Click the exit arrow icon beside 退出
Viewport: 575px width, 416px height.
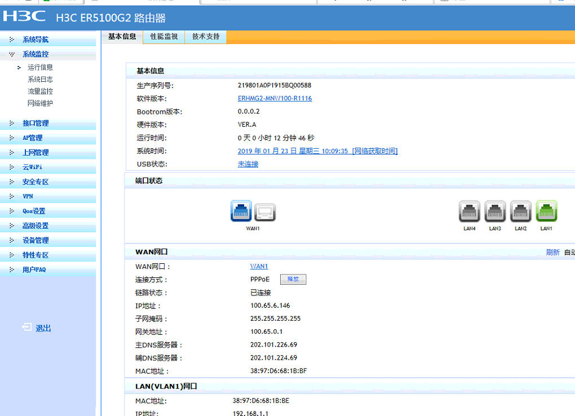pyautogui.click(x=26, y=327)
